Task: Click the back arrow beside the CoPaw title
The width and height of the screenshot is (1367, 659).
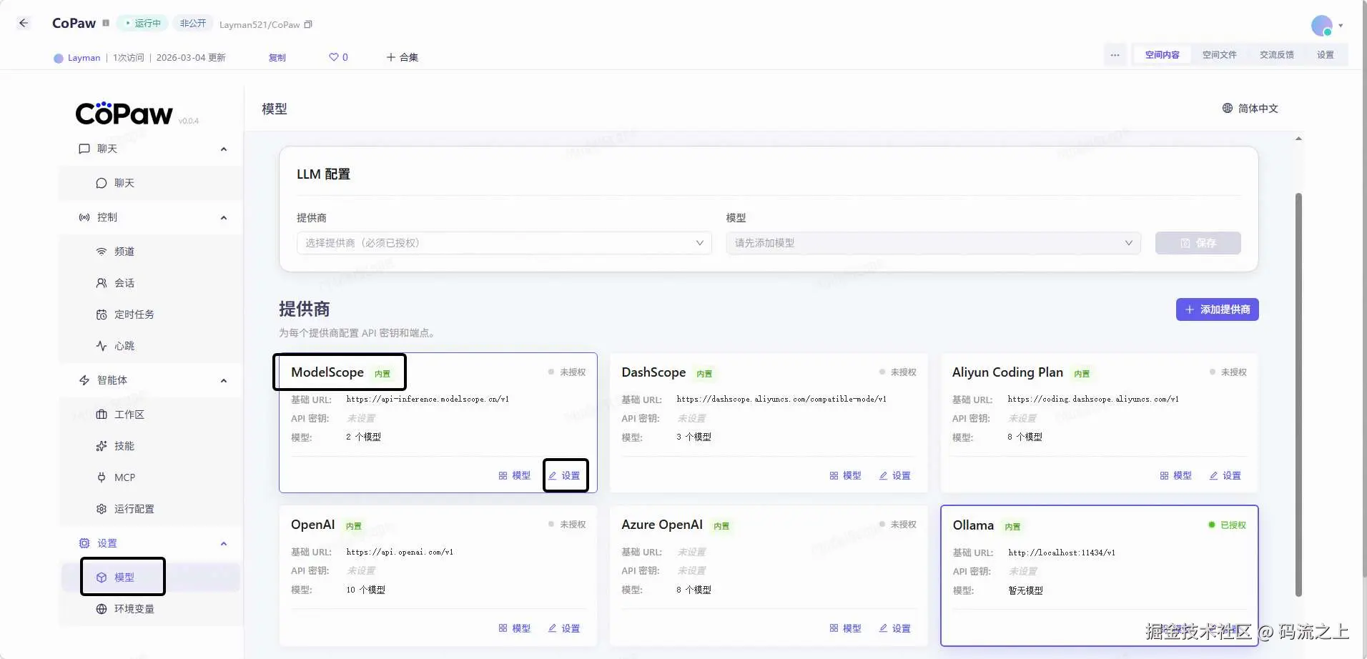Action: [x=24, y=24]
